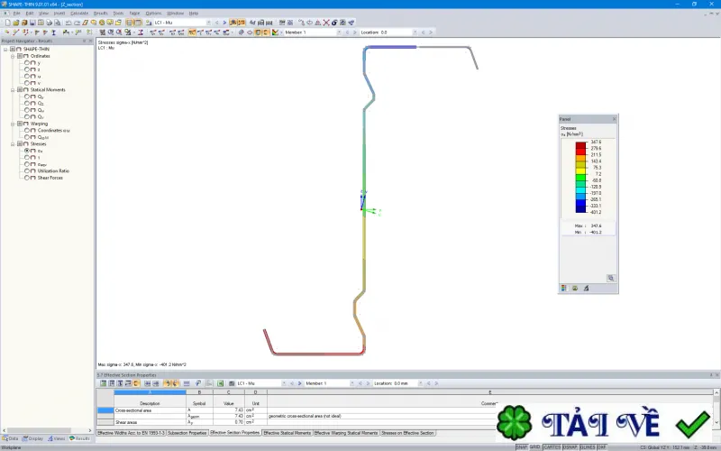Image resolution: width=721 pixels, height=451 pixels.
Task: Collapse the Ordinates tree group
Action: (13, 56)
